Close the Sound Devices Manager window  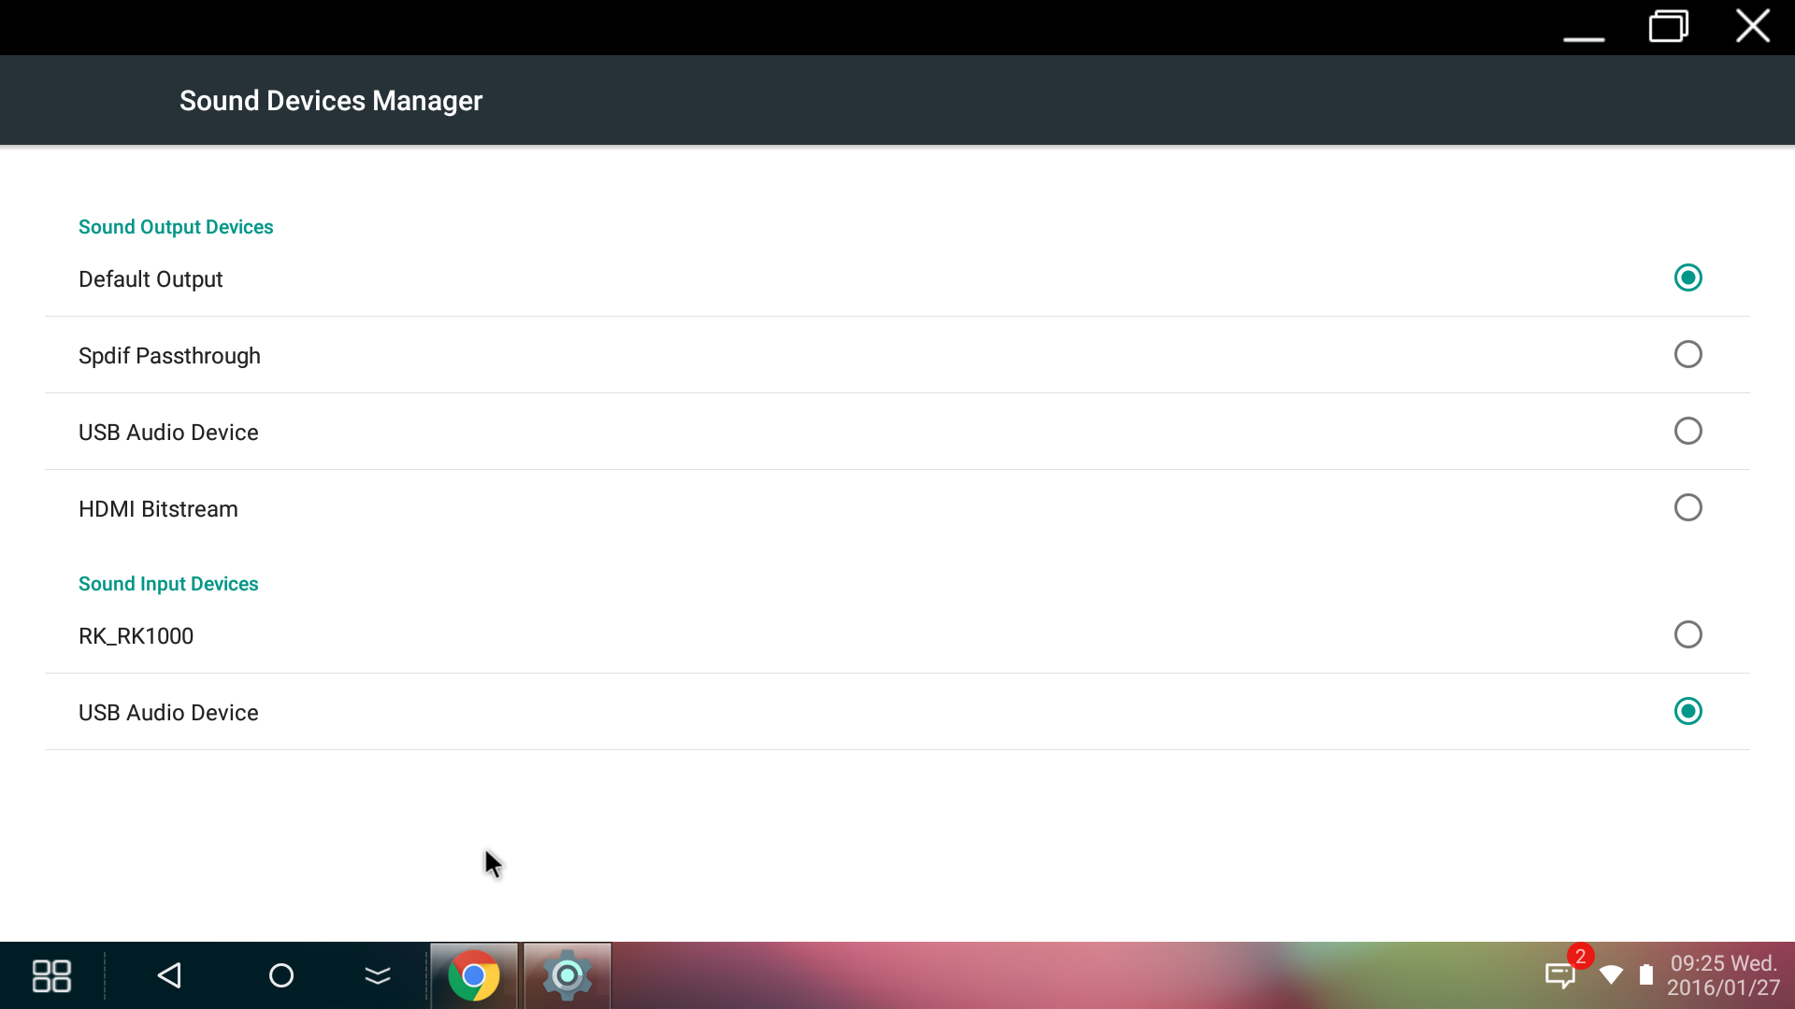tap(1753, 26)
